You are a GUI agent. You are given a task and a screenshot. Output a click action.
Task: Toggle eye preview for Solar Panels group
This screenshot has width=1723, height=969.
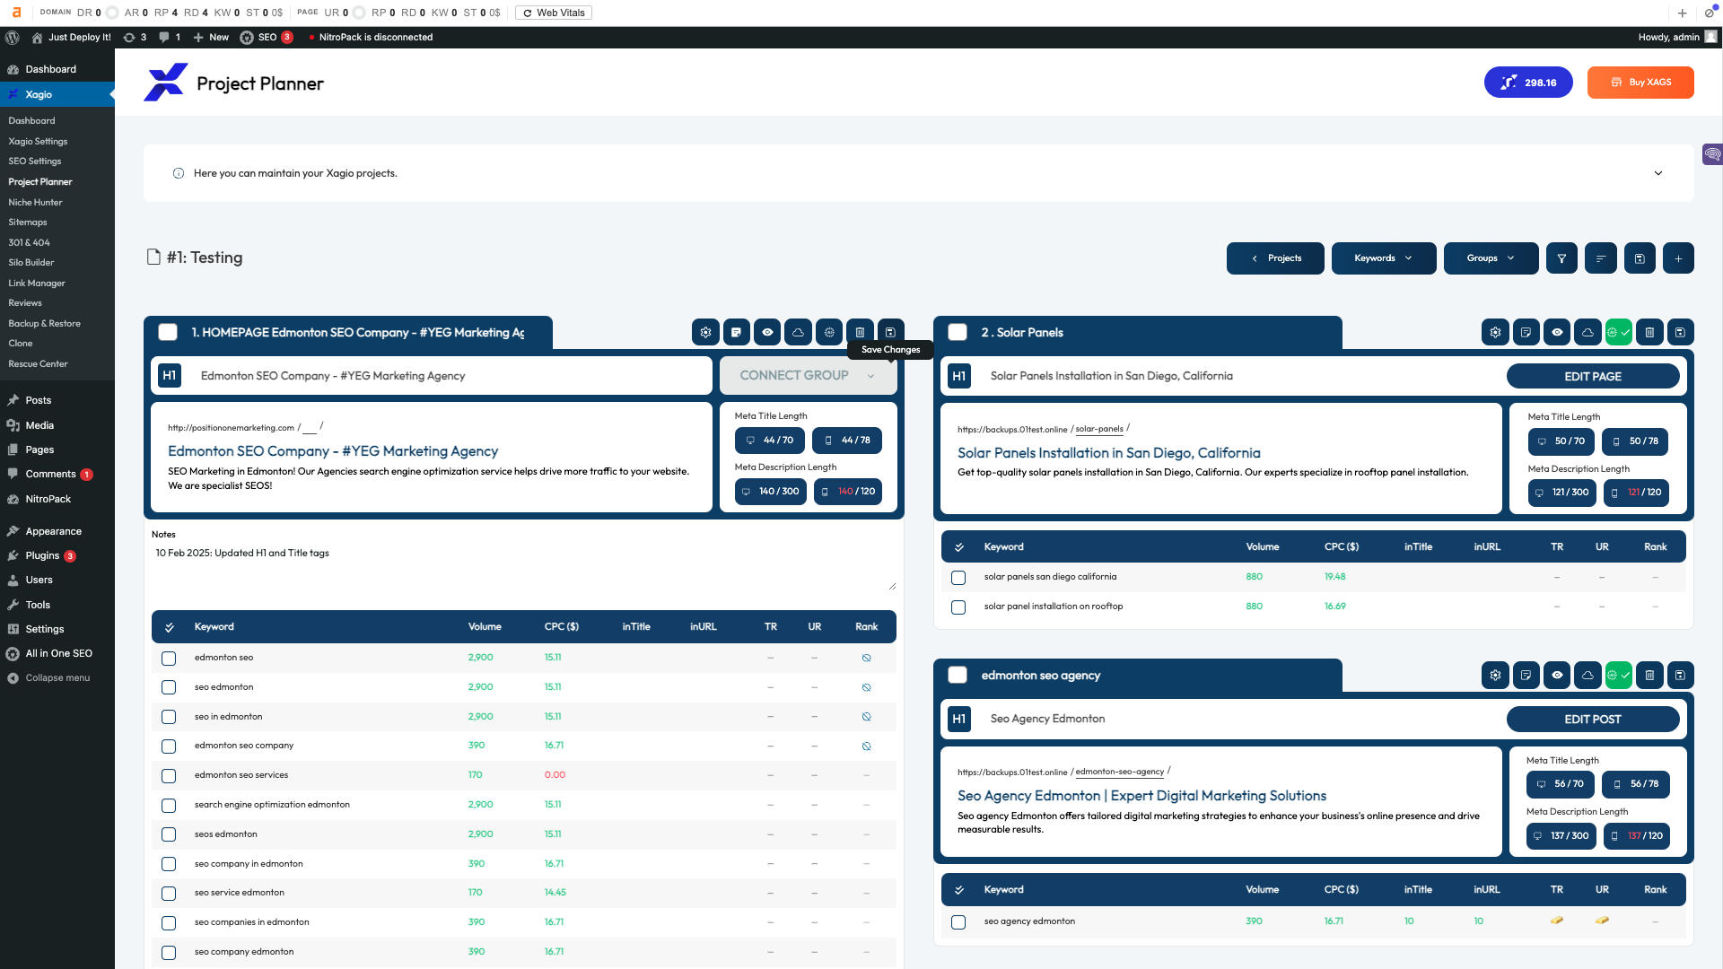[1557, 332]
